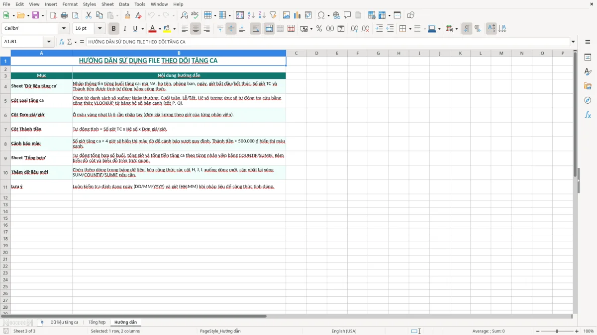Toggle Wrap Text button
This screenshot has width=597, height=335.
point(256,29)
